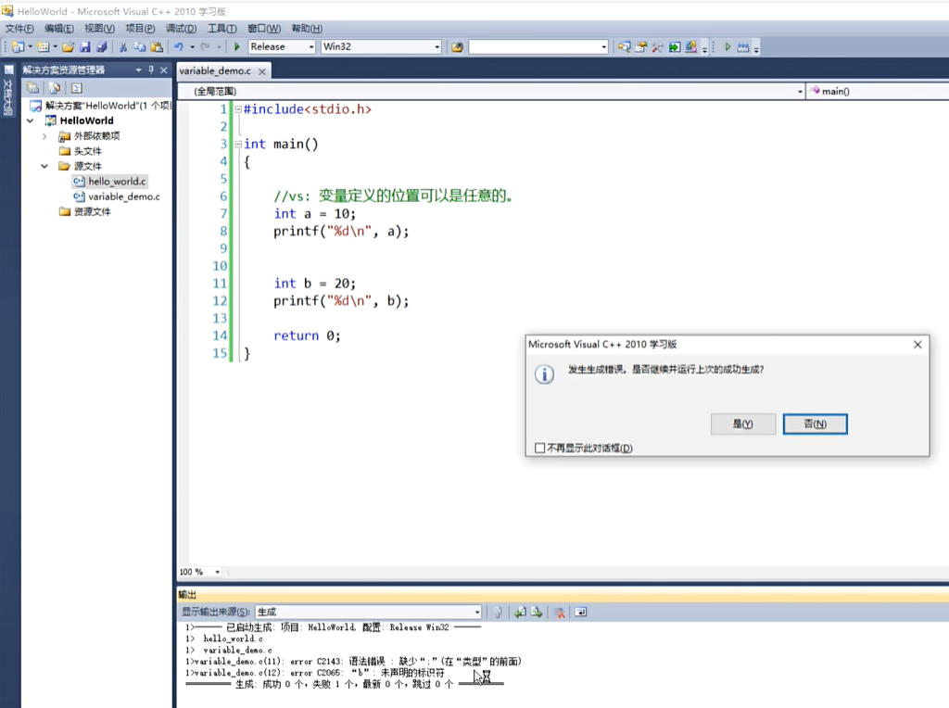The height and width of the screenshot is (708, 949).
Task: Click the Open File folder icon
Action: click(x=68, y=46)
